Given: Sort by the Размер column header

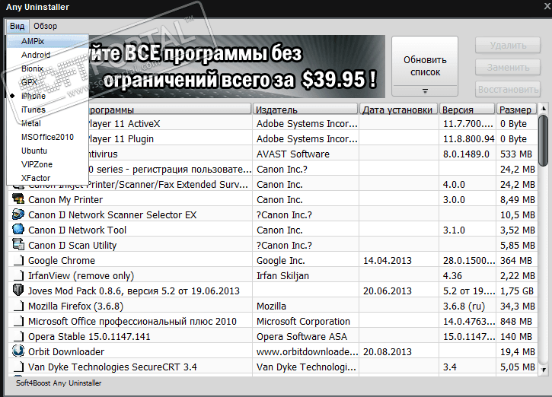Looking at the screenshot, I should [516, 110].
